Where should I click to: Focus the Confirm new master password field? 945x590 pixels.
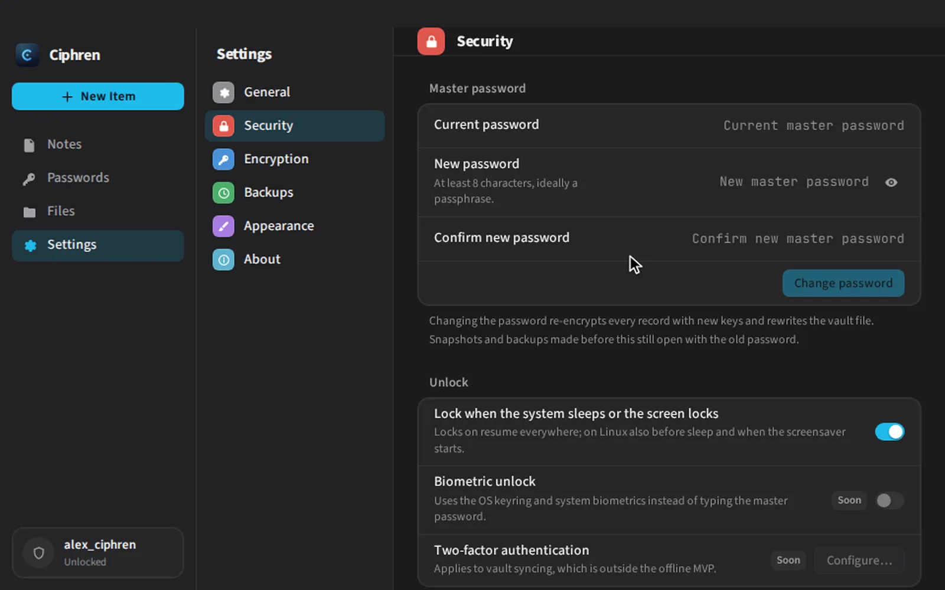coord(798,238)
